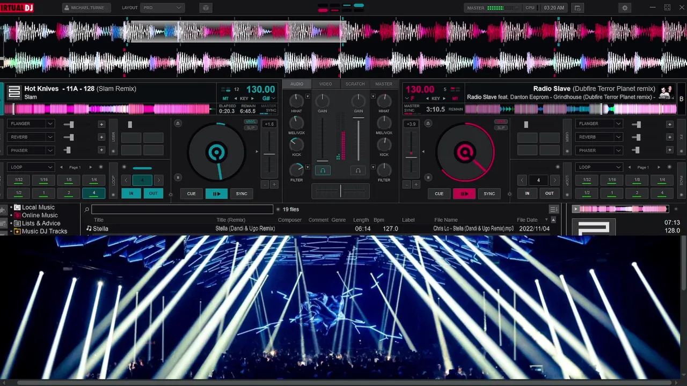Toggle Slip mode on the right deck
The image size is (687, 386).
501,128
